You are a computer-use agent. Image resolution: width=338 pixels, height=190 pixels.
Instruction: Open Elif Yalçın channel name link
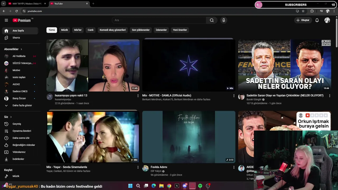pos(156,171)
